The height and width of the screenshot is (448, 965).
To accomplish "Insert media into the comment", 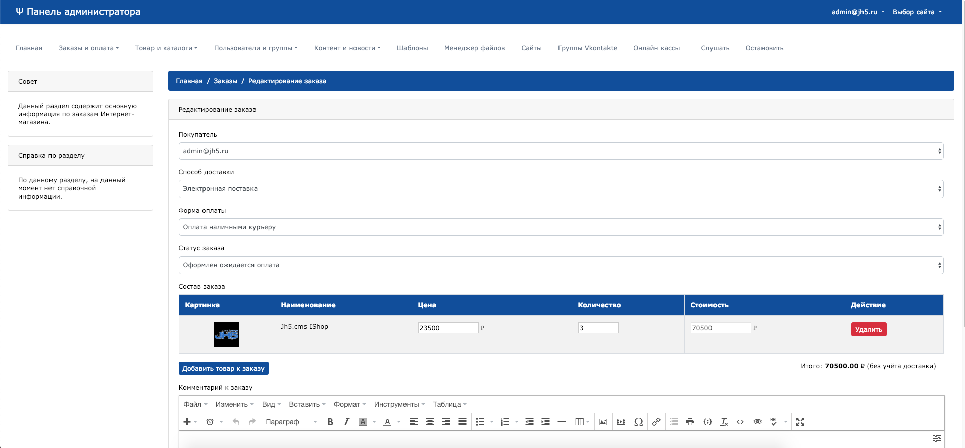I will [621, 422].
